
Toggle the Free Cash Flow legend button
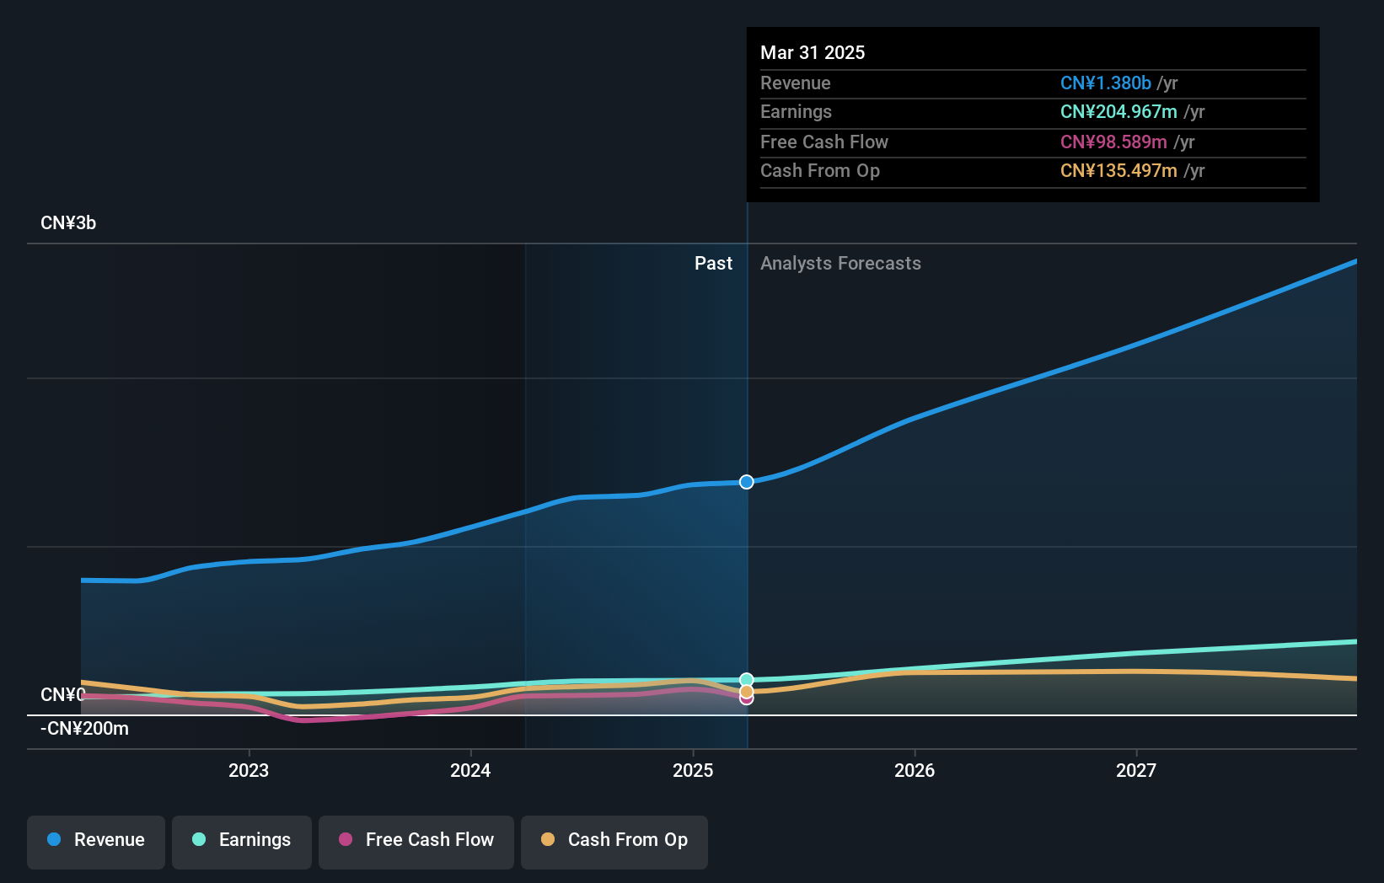[x=416, y=842]
